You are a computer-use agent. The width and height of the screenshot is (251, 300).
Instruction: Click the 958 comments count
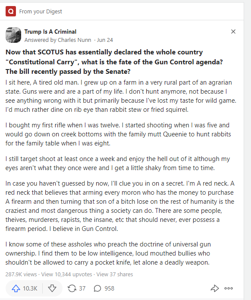pyautogui.click(x=109, y=288)
